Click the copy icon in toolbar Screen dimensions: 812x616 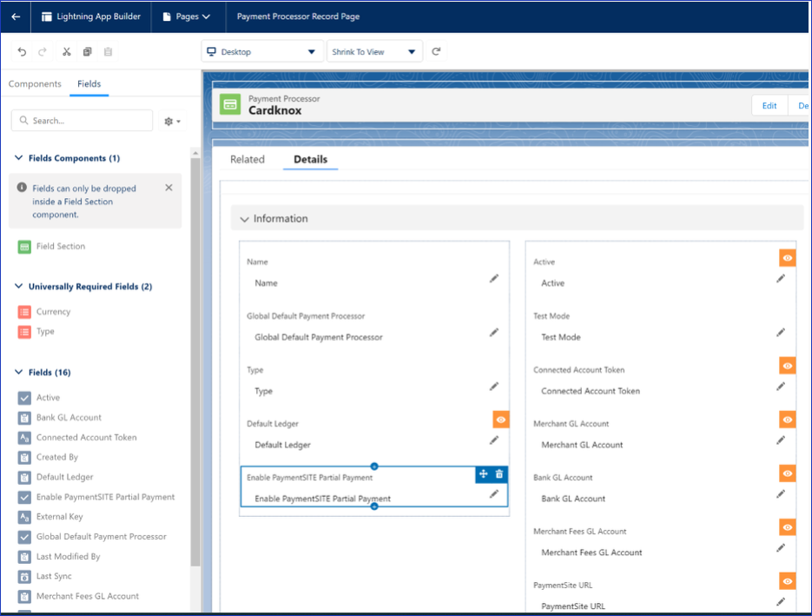point(88,52)
